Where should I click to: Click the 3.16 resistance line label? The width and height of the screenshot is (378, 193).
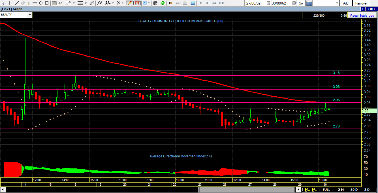pos(336,73)
